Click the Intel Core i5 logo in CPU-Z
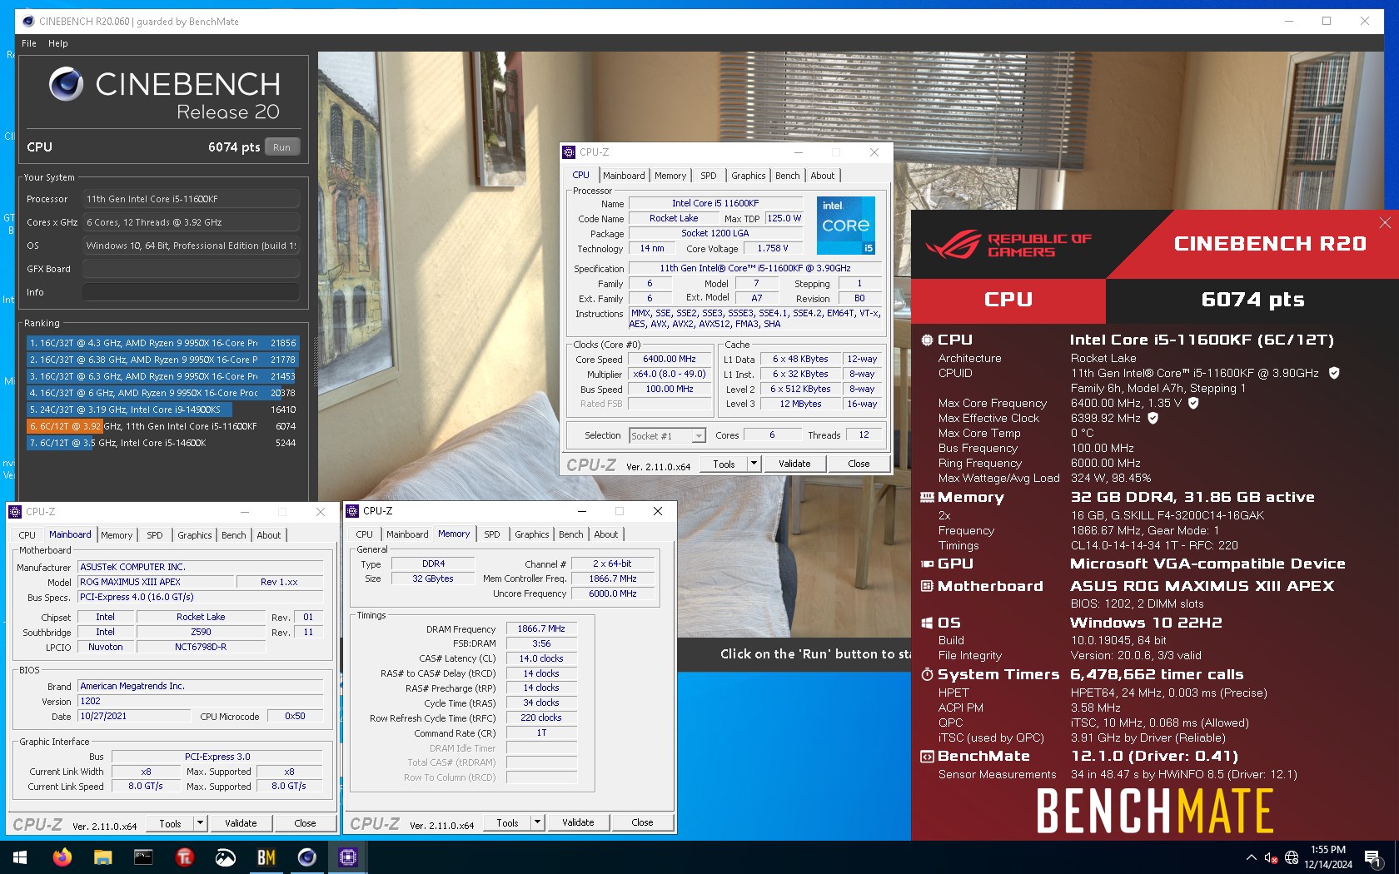Screen dimensions: 1399x874 [845, 225]
